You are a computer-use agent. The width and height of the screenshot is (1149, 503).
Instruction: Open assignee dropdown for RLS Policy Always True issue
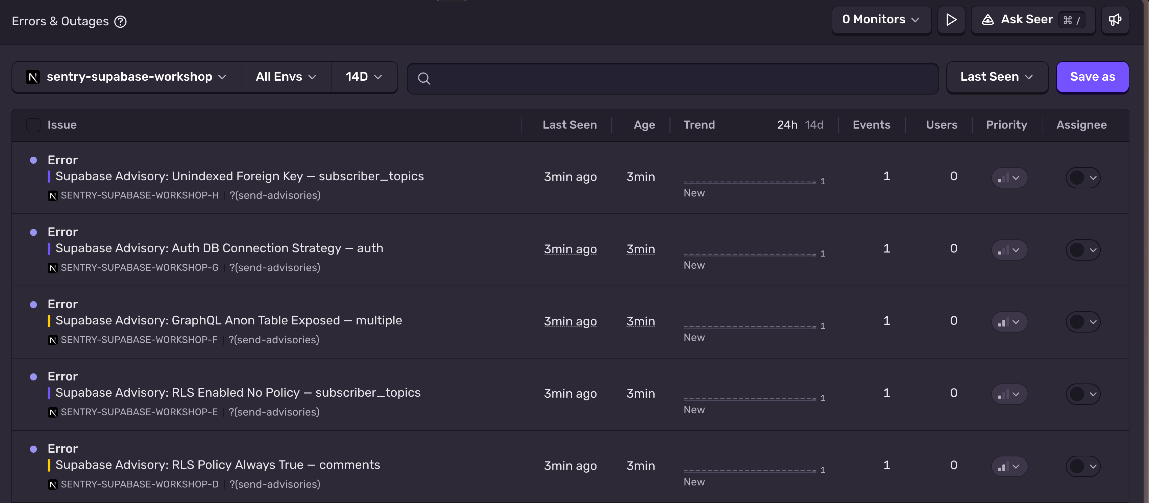coord(1083,467)
